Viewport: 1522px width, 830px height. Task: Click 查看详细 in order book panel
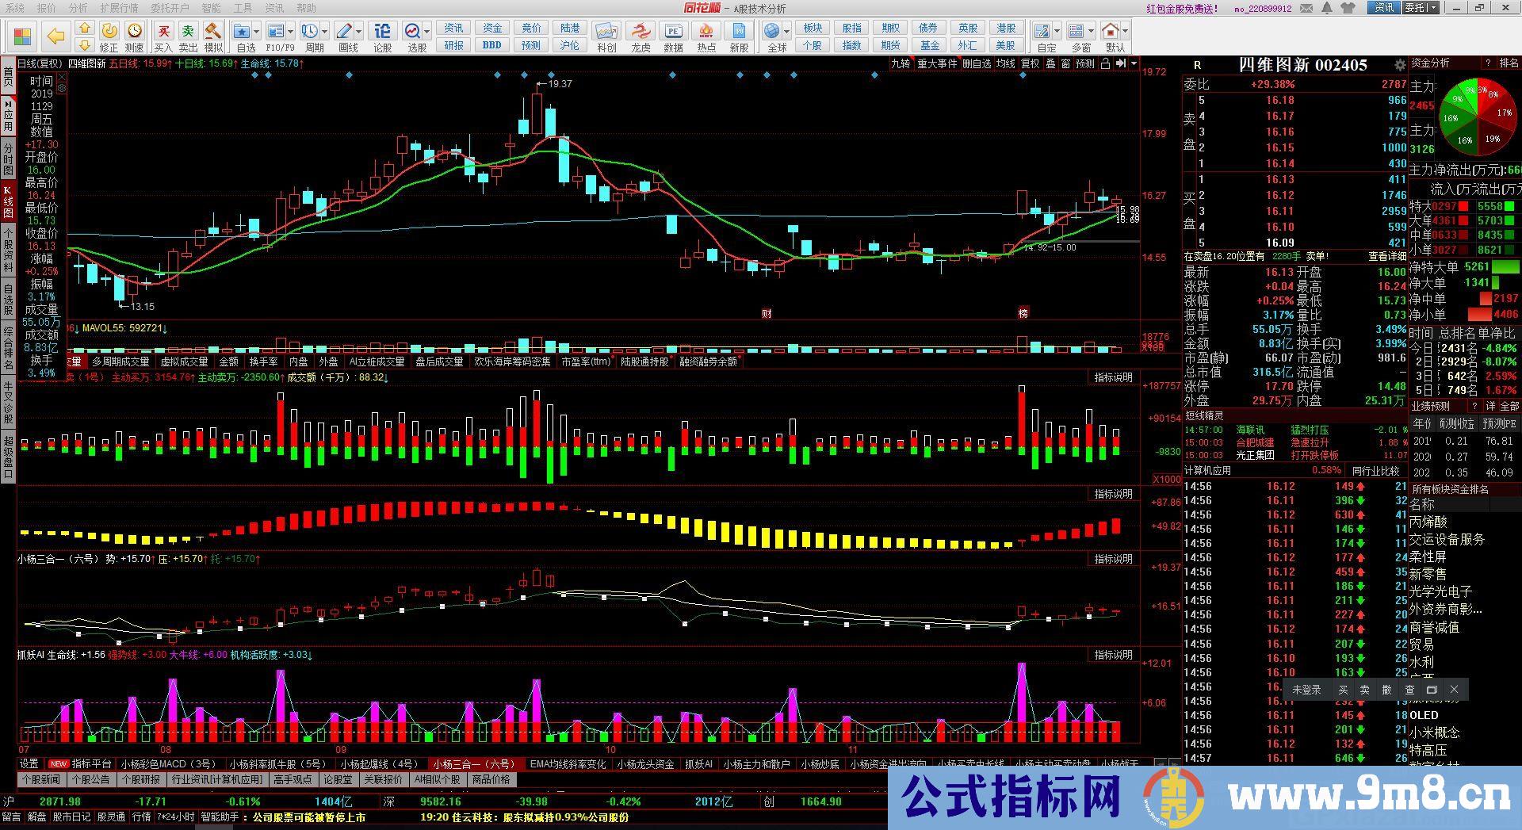click(1386, 256)
